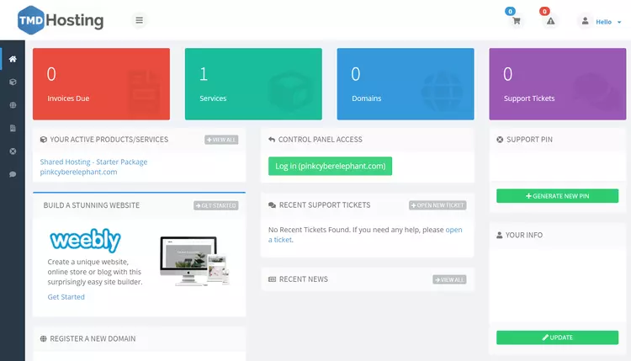
Task: Click the pinkcyberelephant.com domain link
Action: pos(78,172)
